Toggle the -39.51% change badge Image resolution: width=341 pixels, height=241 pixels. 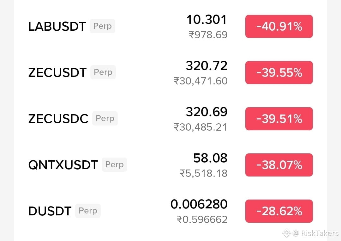(x=279, y=119)
